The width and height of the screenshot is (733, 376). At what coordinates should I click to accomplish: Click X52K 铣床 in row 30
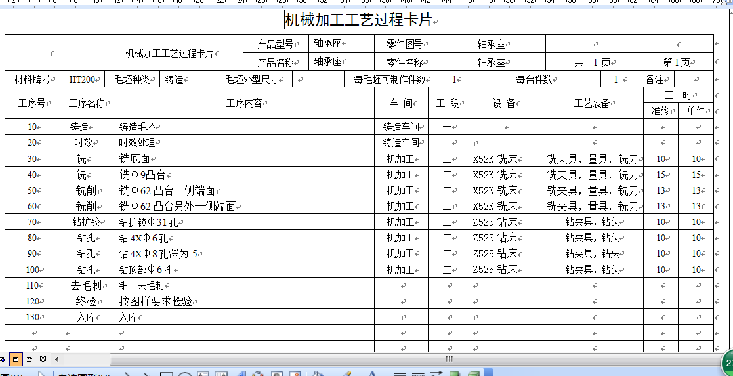click(x=495, y=159)
